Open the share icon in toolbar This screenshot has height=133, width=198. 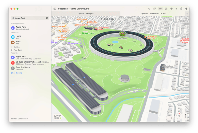[x=181, y=9]
